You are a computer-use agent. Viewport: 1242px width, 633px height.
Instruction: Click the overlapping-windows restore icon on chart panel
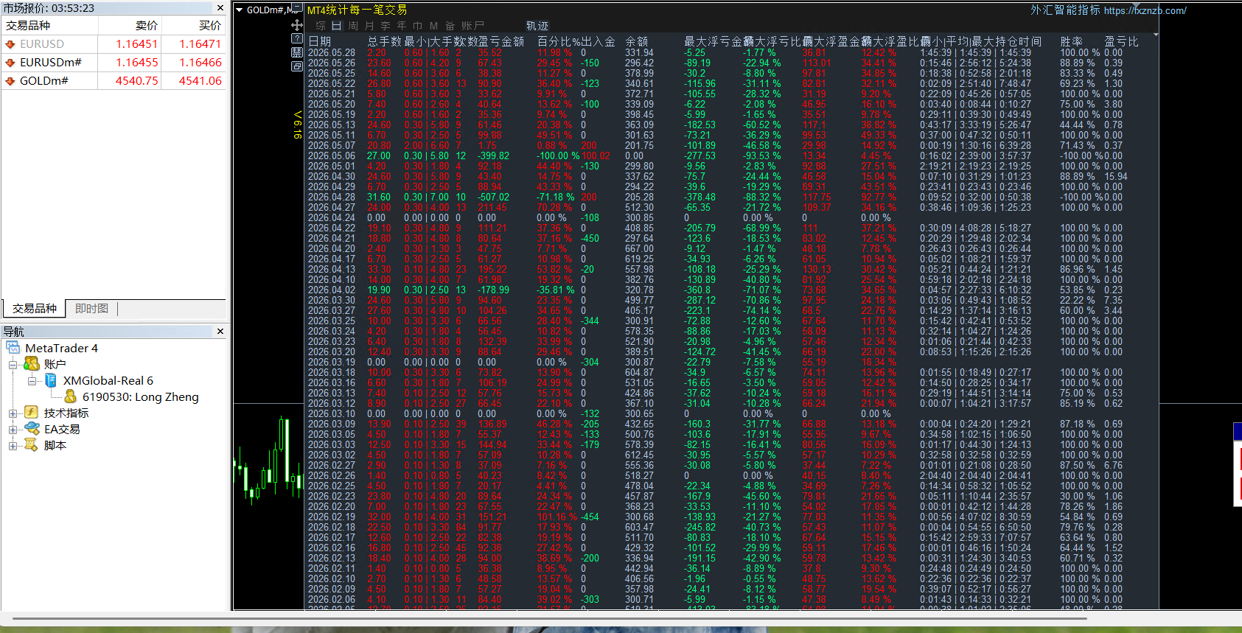click(x=297, y=66)
